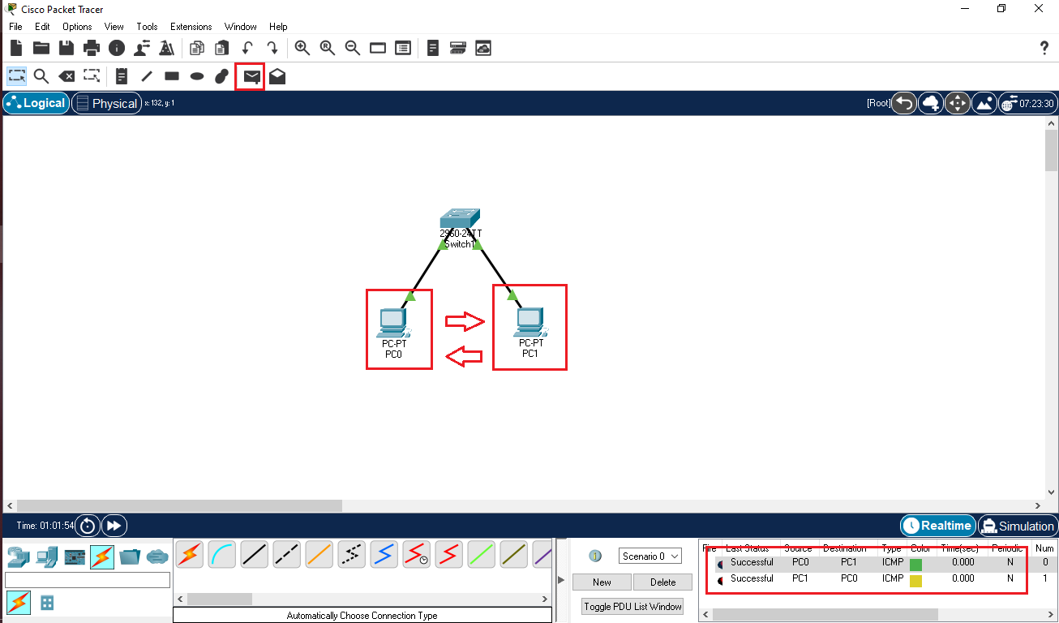Reset zoom to default

[x=328, y=48]
